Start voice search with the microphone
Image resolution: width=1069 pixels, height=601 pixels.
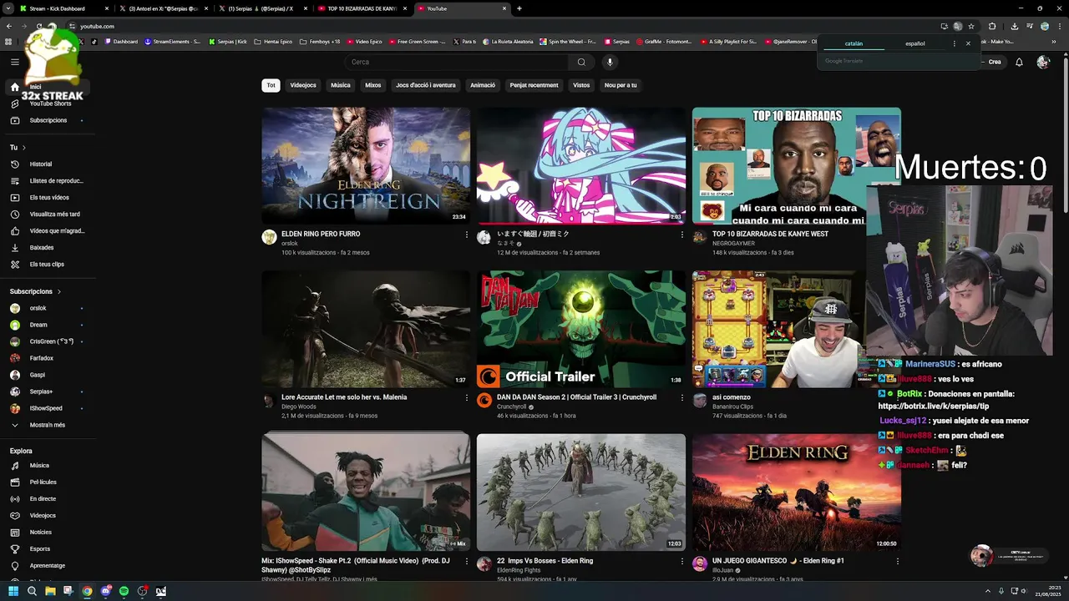[610, 62]
